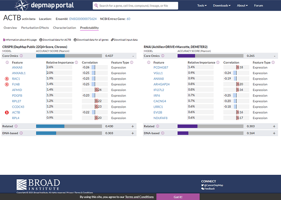
Task: Open the IFI27L2 feature link
Action: (159, 90)
